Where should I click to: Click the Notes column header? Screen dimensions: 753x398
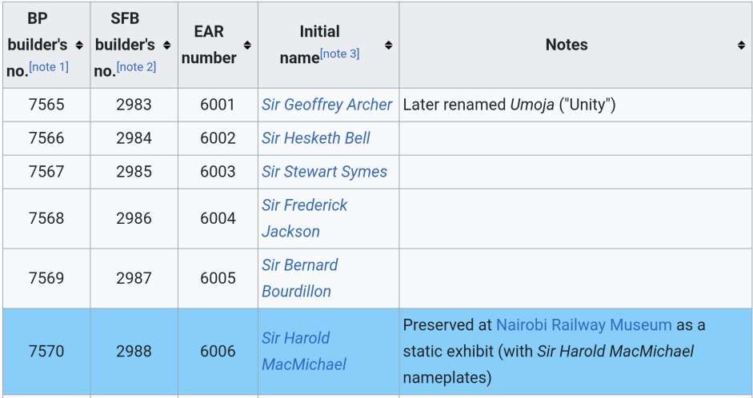point(566,45)
